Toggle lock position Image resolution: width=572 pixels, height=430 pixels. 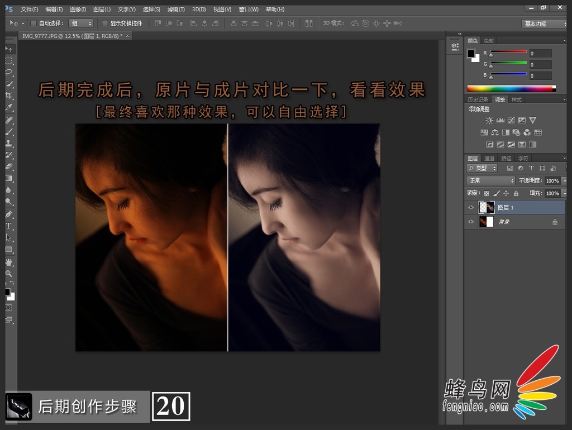pyautogui.click(x=506, y=193)
